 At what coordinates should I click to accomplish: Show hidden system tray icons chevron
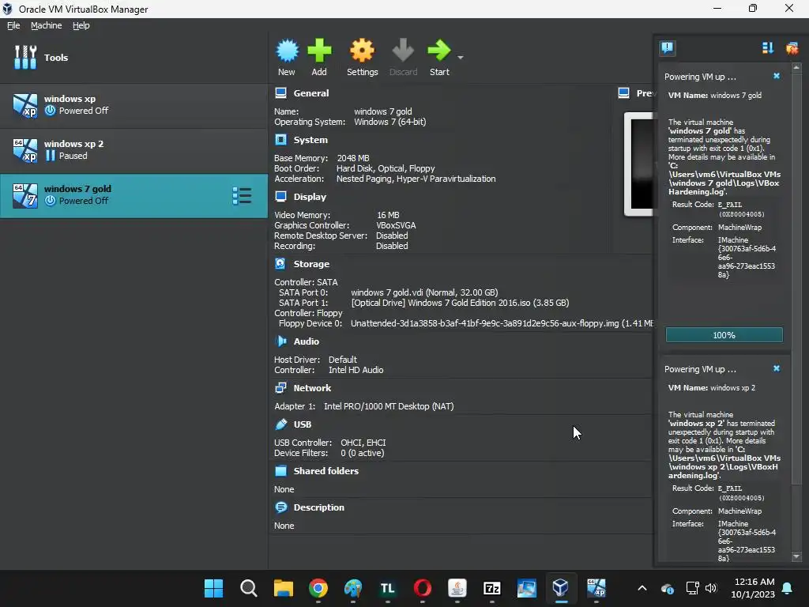point(642,588)
